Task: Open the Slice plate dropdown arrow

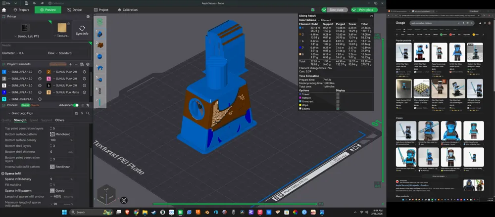Action: pos(324,10)
